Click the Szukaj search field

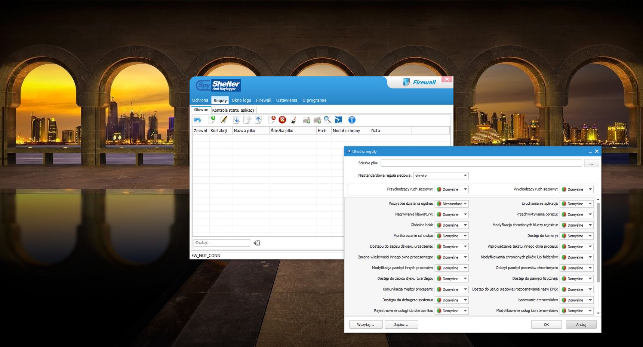coord(222,243)
